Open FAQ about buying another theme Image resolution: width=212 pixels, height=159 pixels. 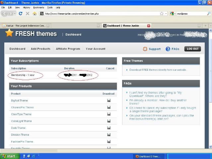158,102
